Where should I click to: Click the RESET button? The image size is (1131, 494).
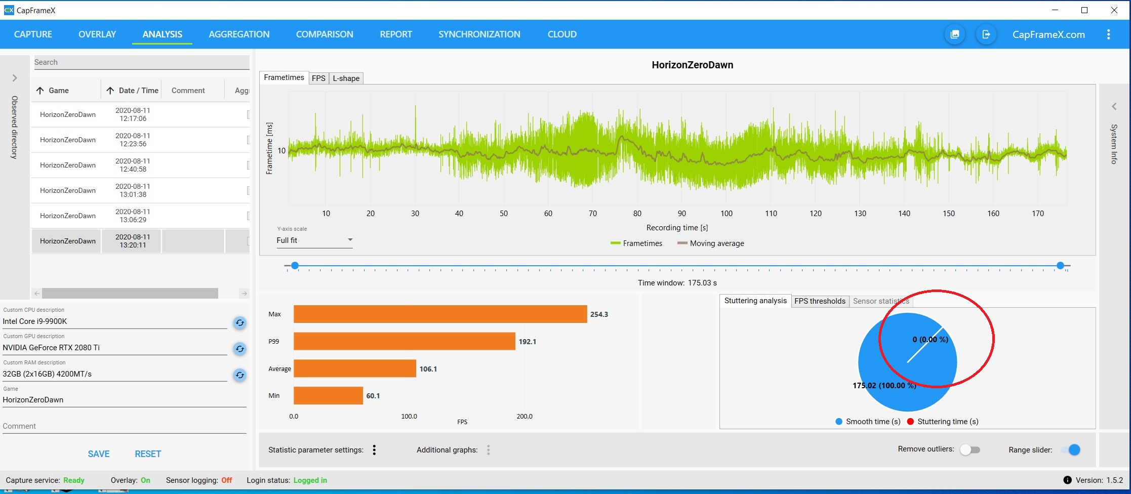[x=148, y=454]
